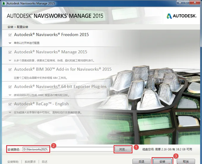Expand the Navisworks Manage 2015 options arrow

[10, 60]
